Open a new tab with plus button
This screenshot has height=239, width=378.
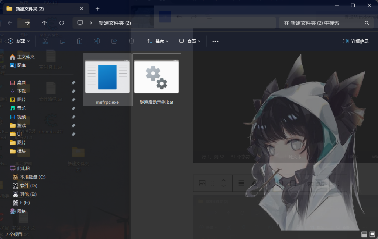click(97, 8)
